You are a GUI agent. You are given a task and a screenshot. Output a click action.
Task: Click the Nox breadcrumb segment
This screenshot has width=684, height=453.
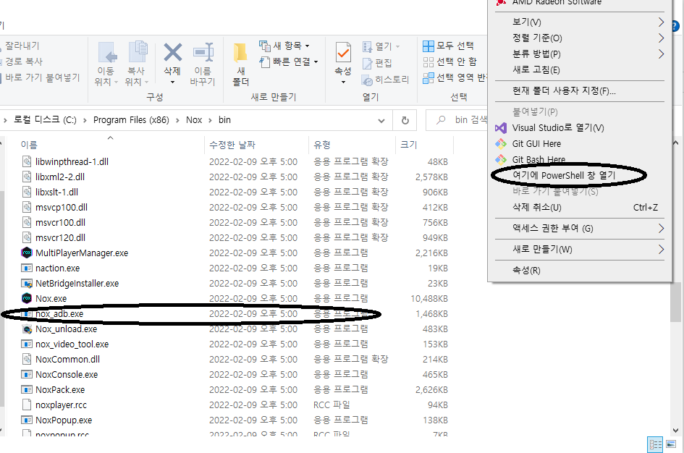coord(194,120)
